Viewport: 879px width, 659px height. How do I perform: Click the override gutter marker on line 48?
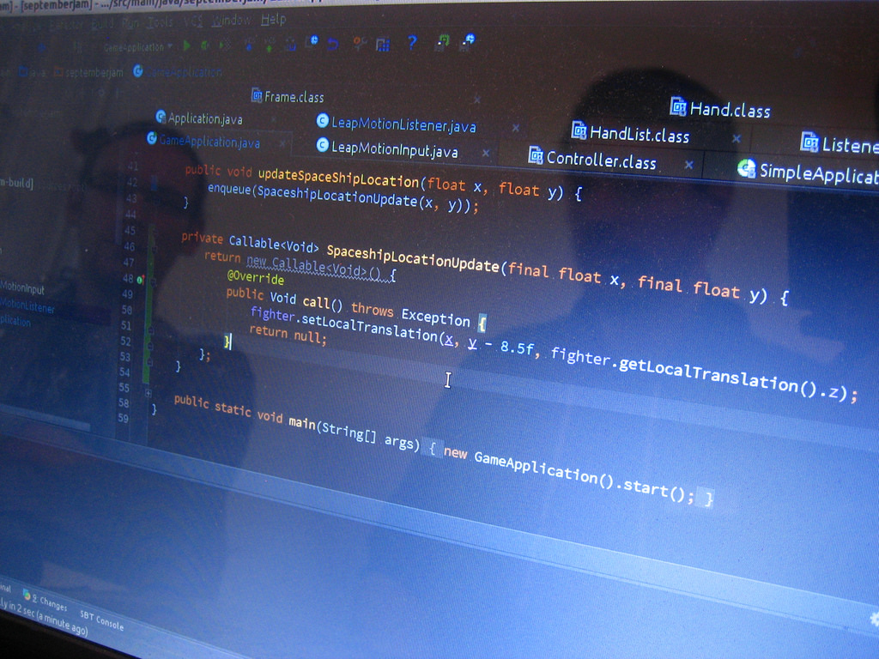pos(140,279)
